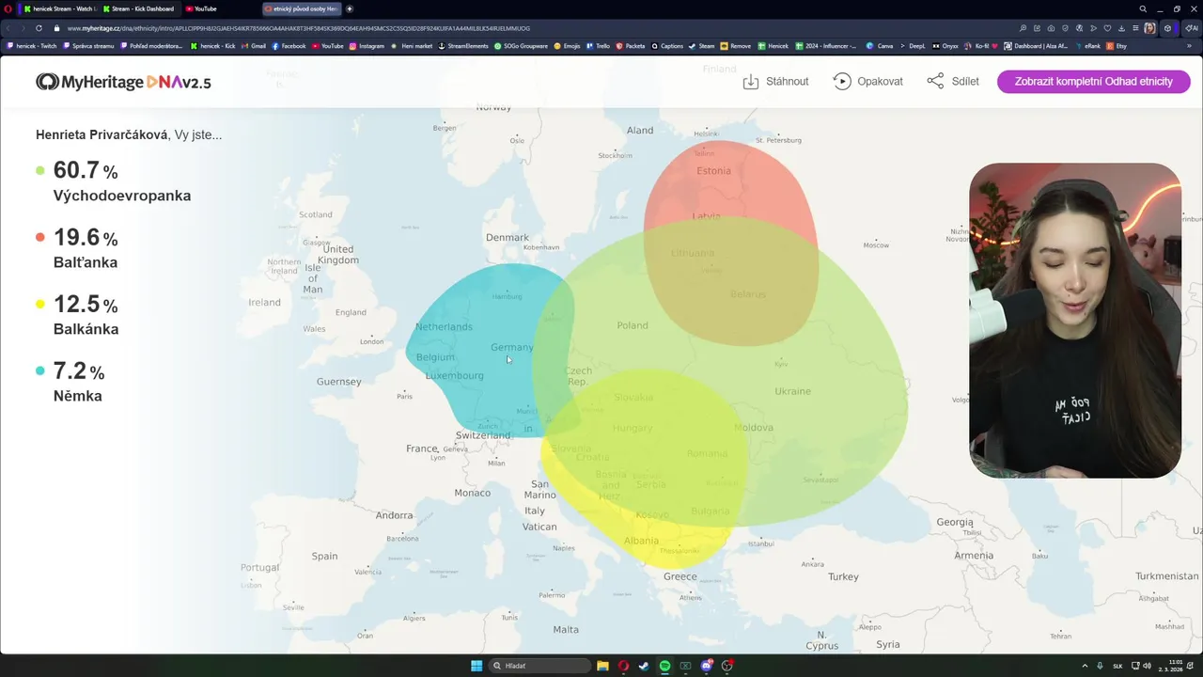Switch to the YouTube browser tab
This screenshot has height=677, width=1203.
(201, 8)
